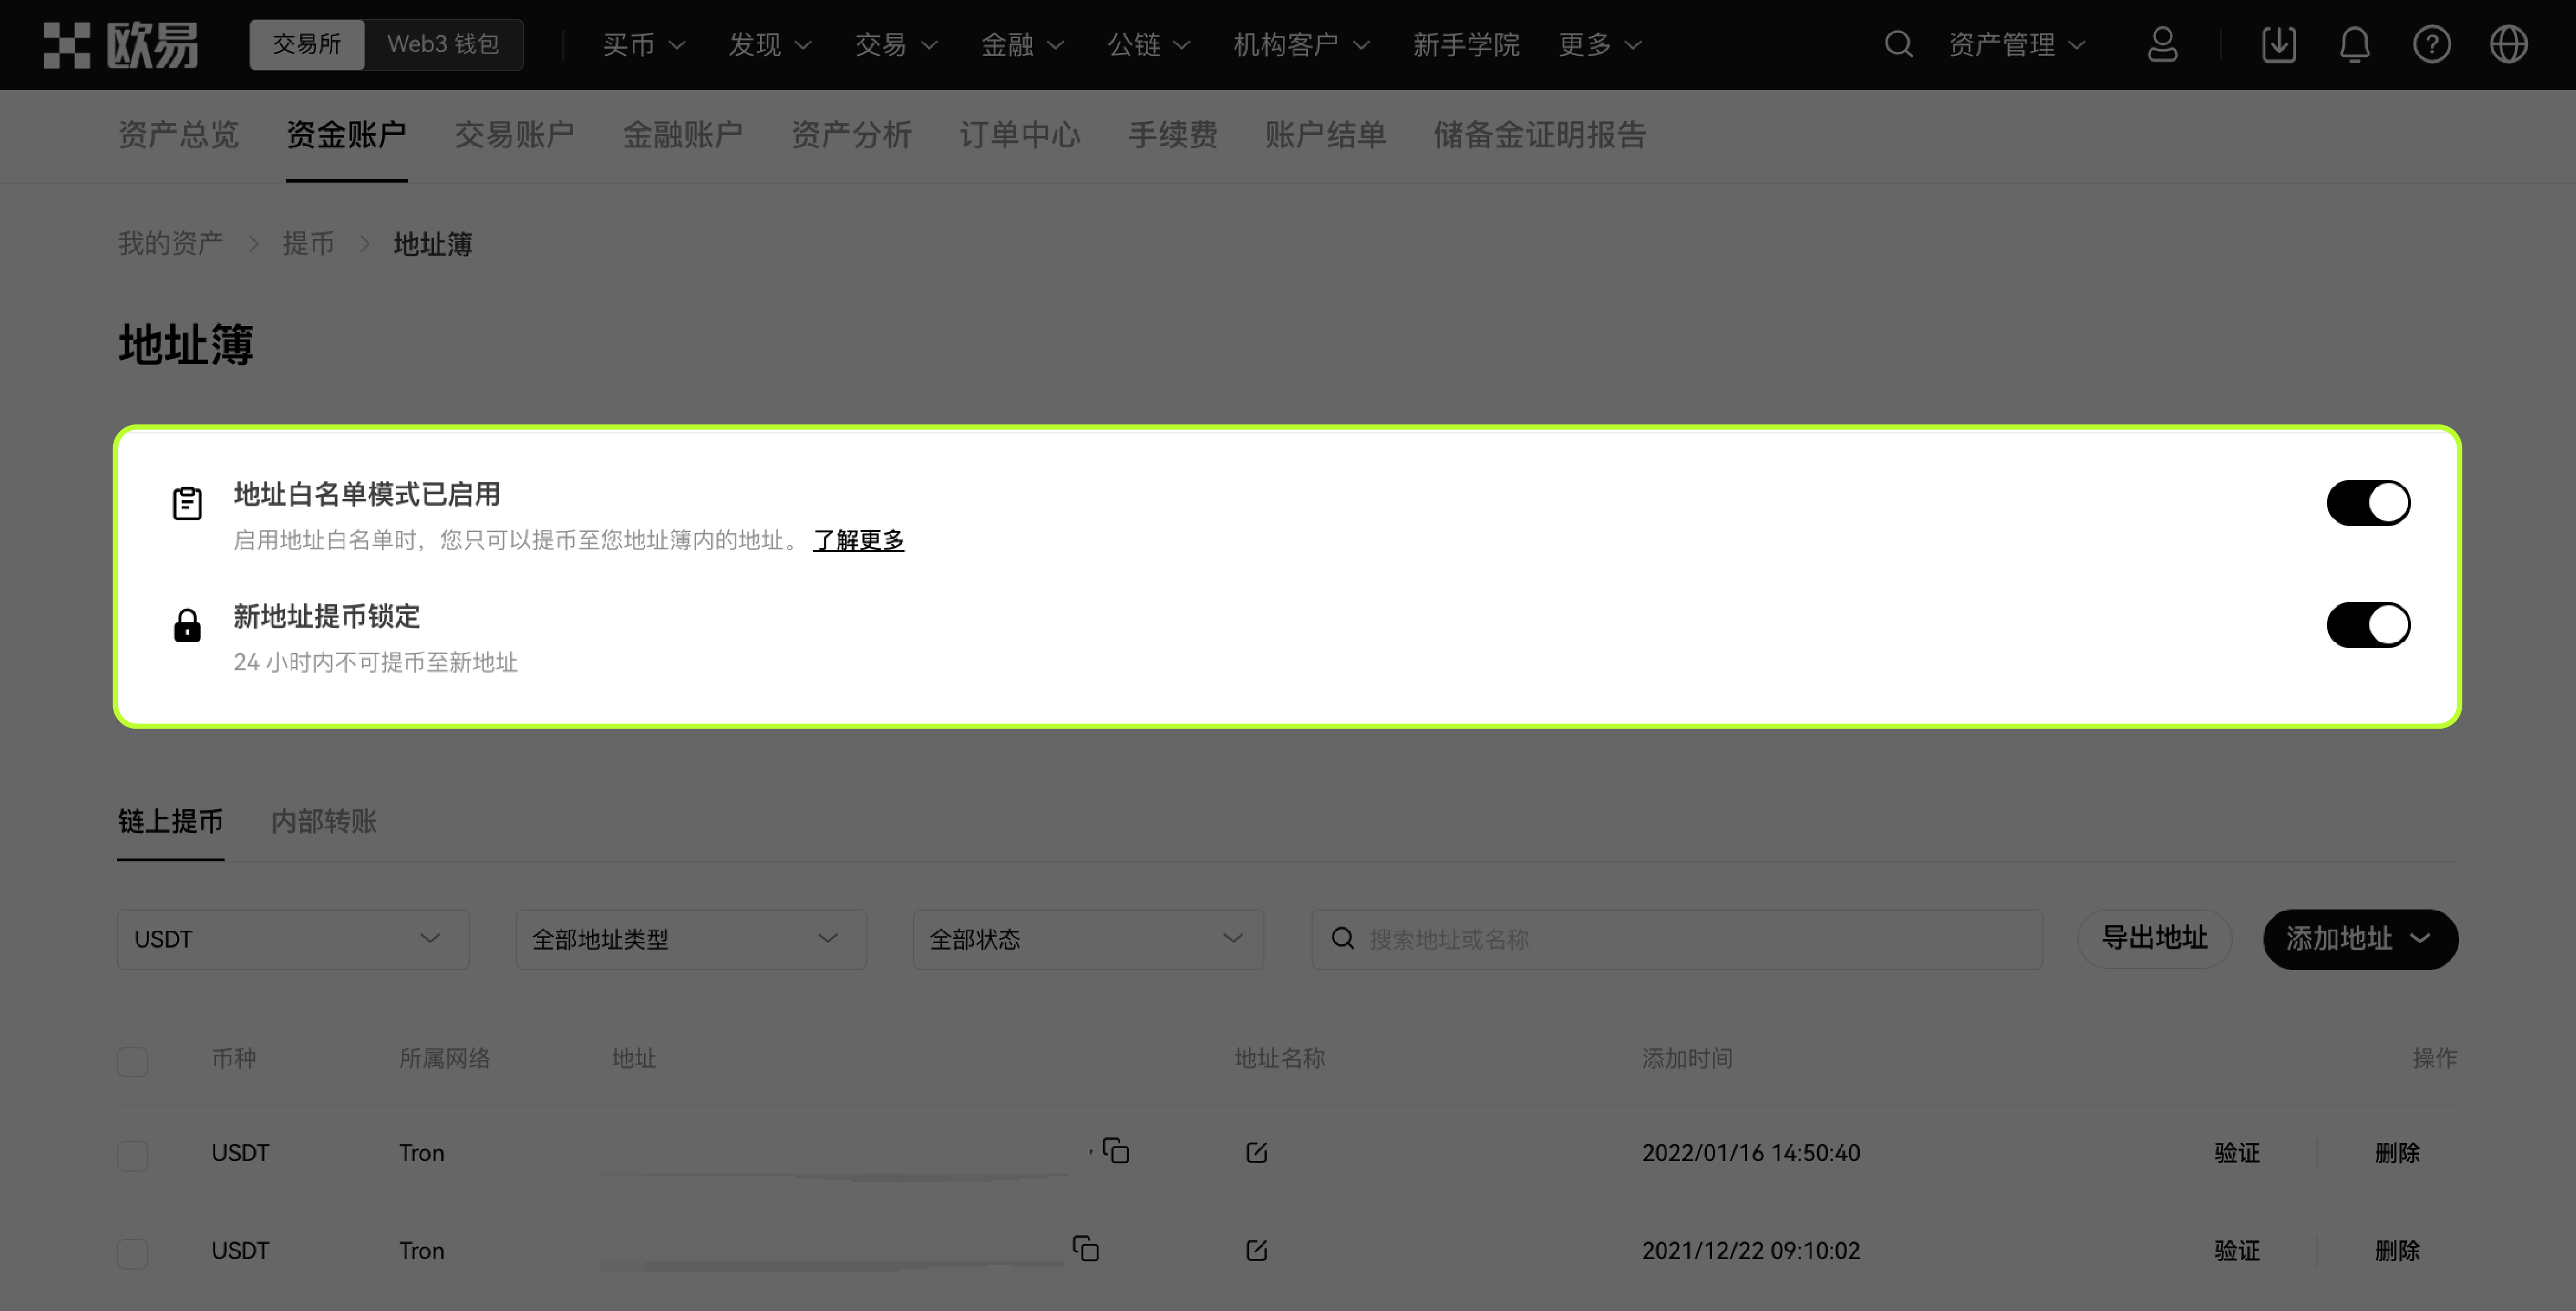
Task: Open the 订单中心 menu item
Action: [x=1020, y=135]
